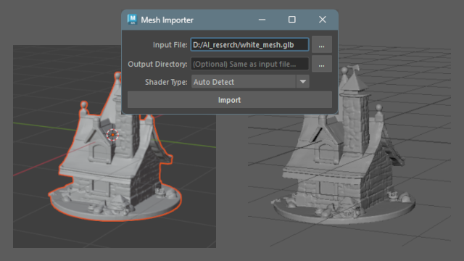Viewport: 464px width, 261px height.
Task: Click the Import button
Action: pyautogui.click(x=230, y=100)
